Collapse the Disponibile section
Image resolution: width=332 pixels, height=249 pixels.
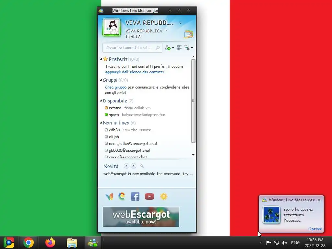(x=101, y=101)
